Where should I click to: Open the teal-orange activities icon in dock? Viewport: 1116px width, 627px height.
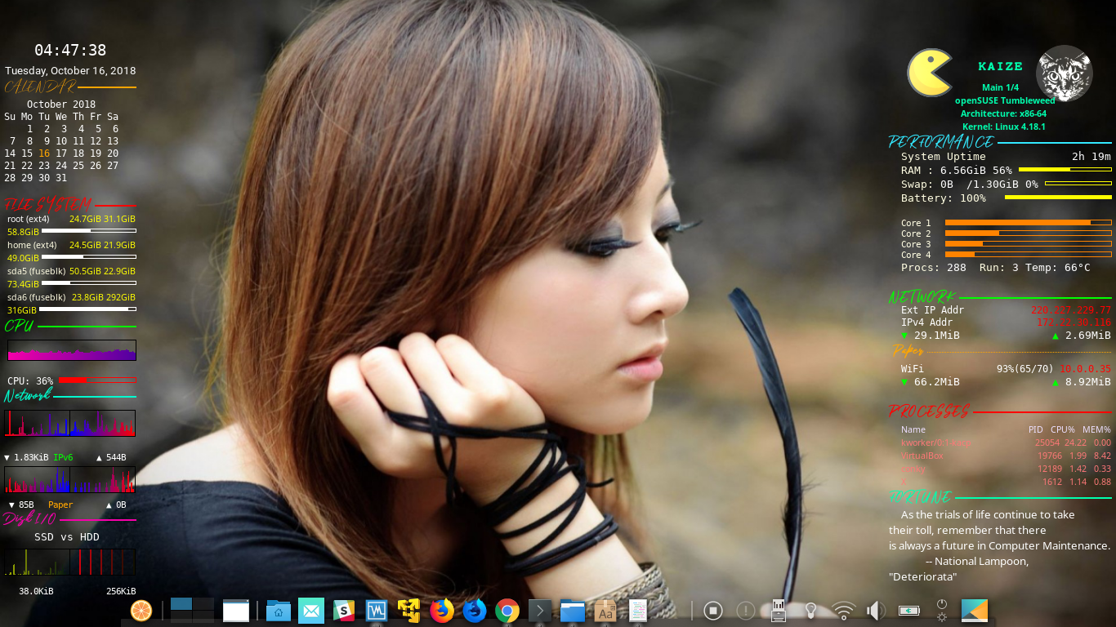click(975, 611)
